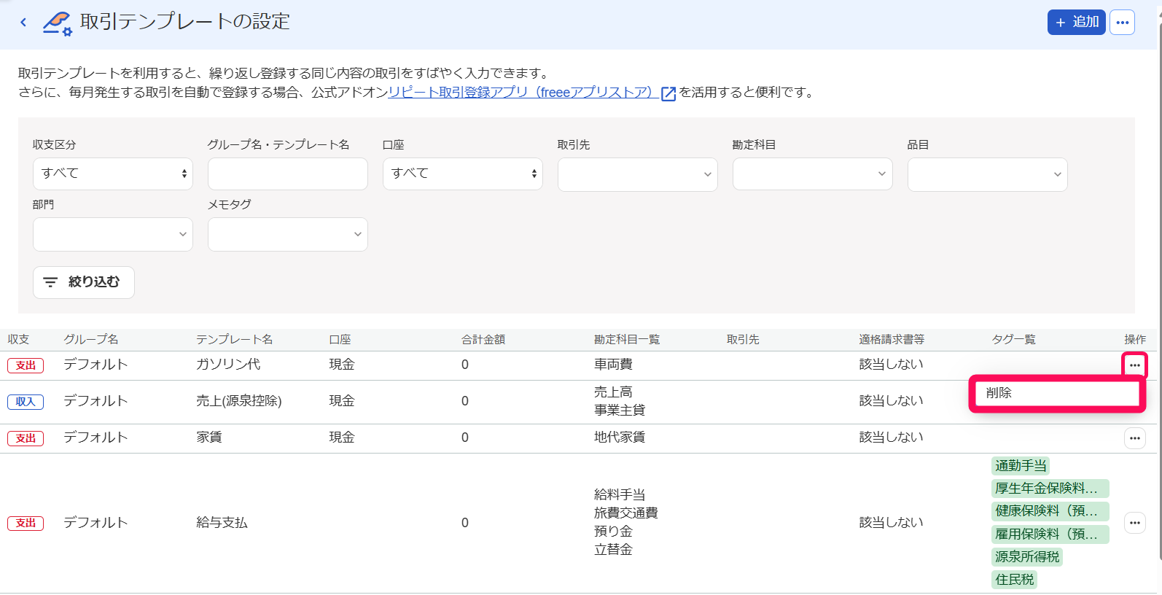Expand the 部門 combo box
Screen dimensions: 1162x595
(x=113, y=234)
